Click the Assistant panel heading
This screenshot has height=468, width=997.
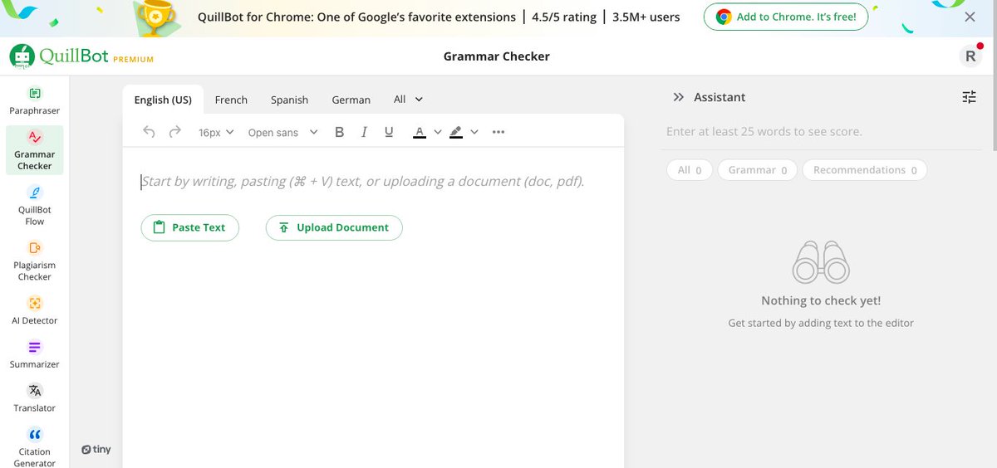pyautogui.click(x=720, y=97)
